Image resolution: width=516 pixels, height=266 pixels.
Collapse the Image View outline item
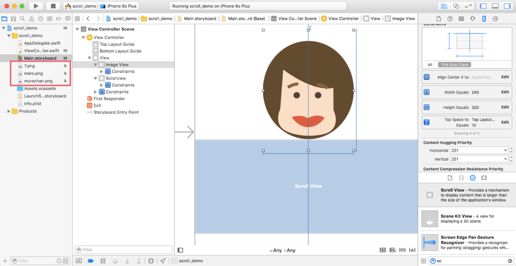[96, 65]
